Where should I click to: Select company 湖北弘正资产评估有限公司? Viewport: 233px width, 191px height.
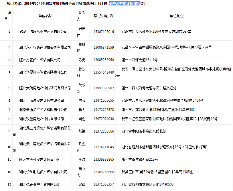(x=40, y=184)
